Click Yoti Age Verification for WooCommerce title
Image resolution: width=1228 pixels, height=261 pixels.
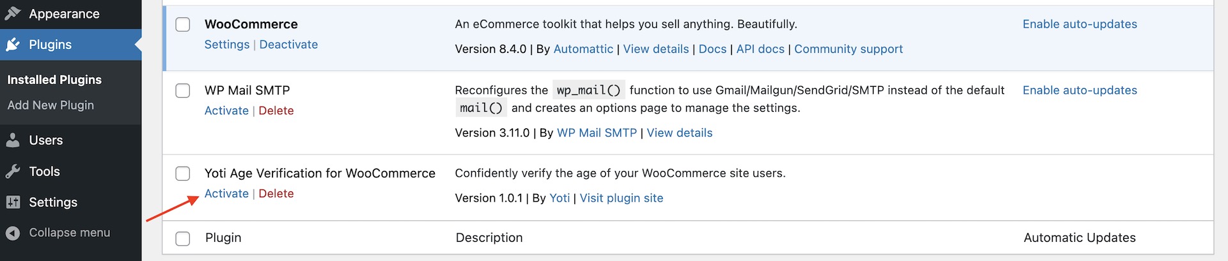(320, 174)
